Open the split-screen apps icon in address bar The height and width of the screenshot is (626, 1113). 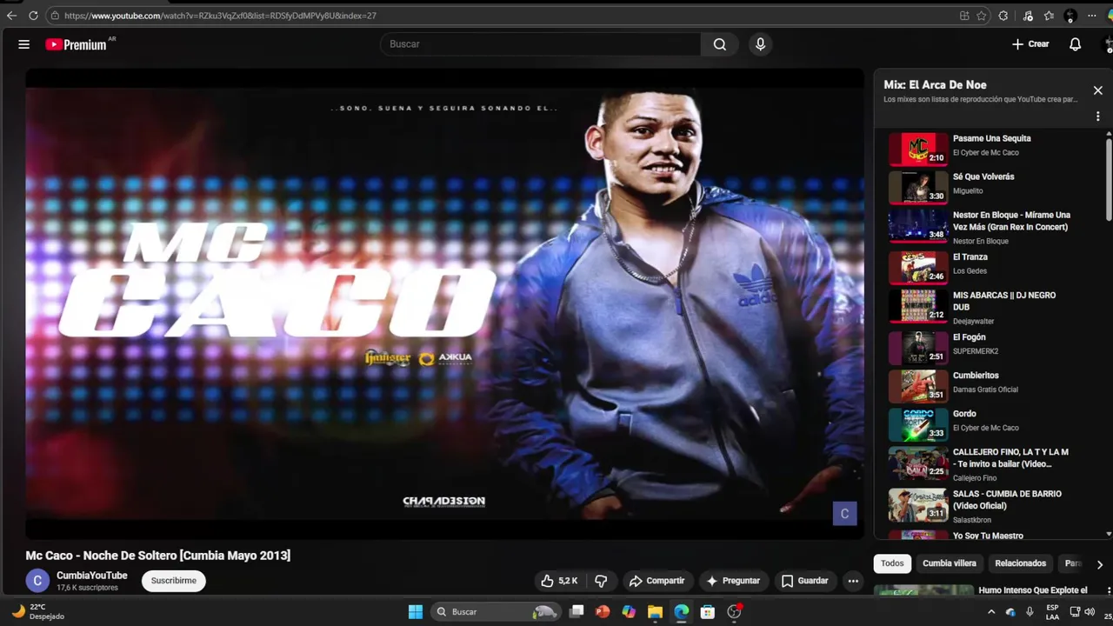coord(964,16)
